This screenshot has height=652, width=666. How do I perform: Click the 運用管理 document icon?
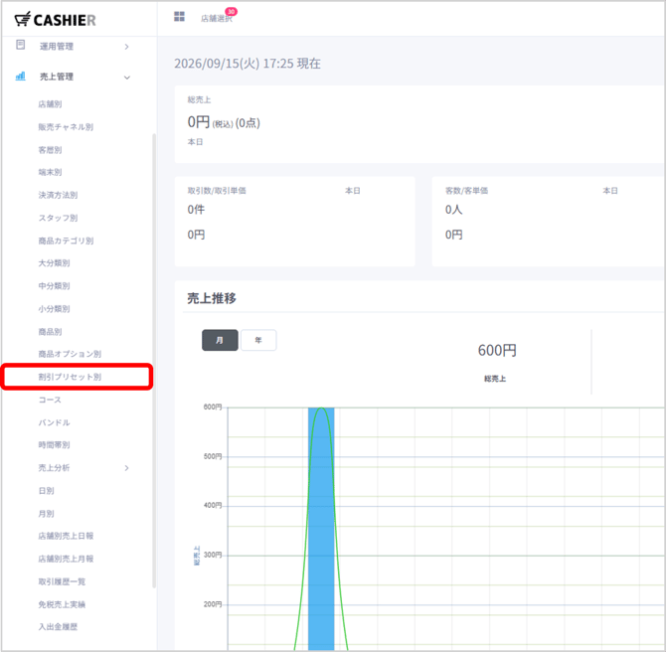point(21,45)
